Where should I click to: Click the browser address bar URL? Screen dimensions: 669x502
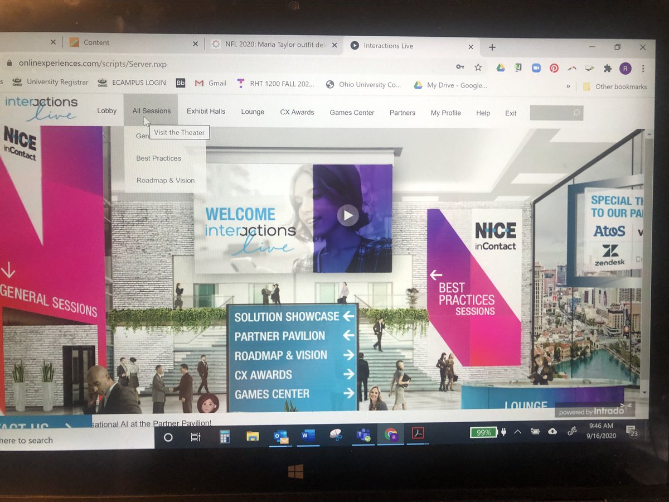pos(93,64)
